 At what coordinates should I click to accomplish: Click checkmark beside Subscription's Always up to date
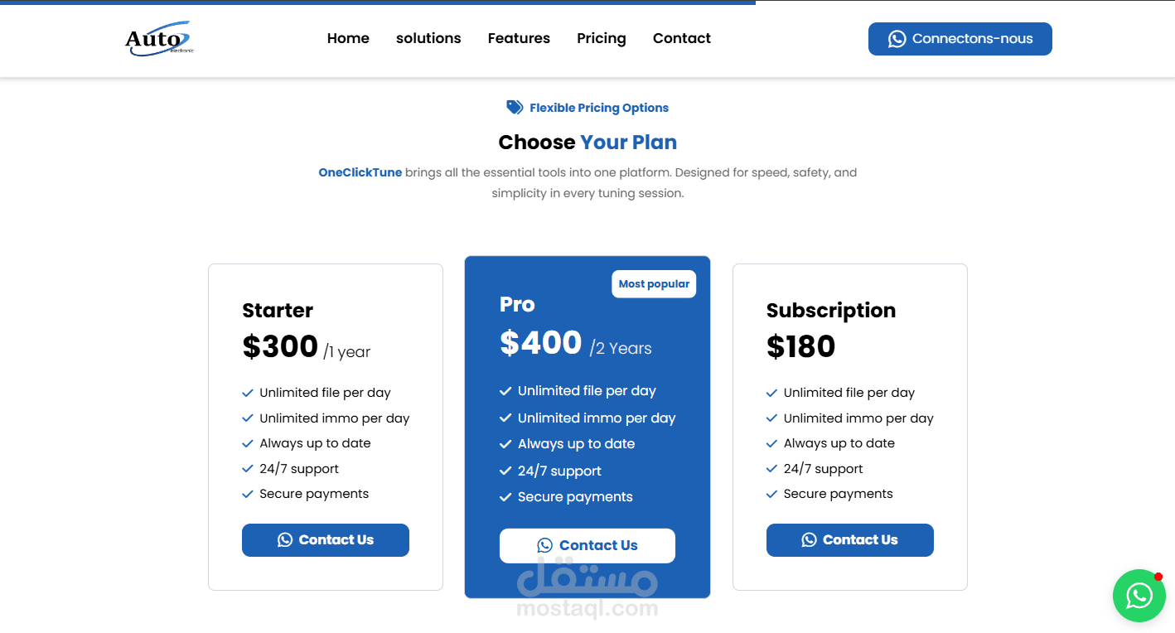click(772, 443)
